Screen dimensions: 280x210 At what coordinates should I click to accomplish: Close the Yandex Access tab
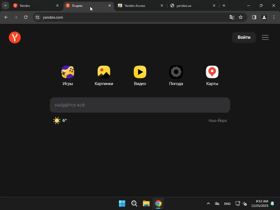point(162,5)
